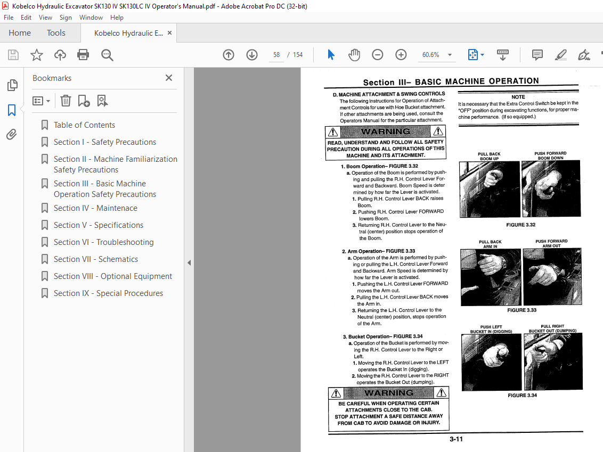Click the total pages 154 text
Screen dimensions: 603x452
tap(298, 55)
